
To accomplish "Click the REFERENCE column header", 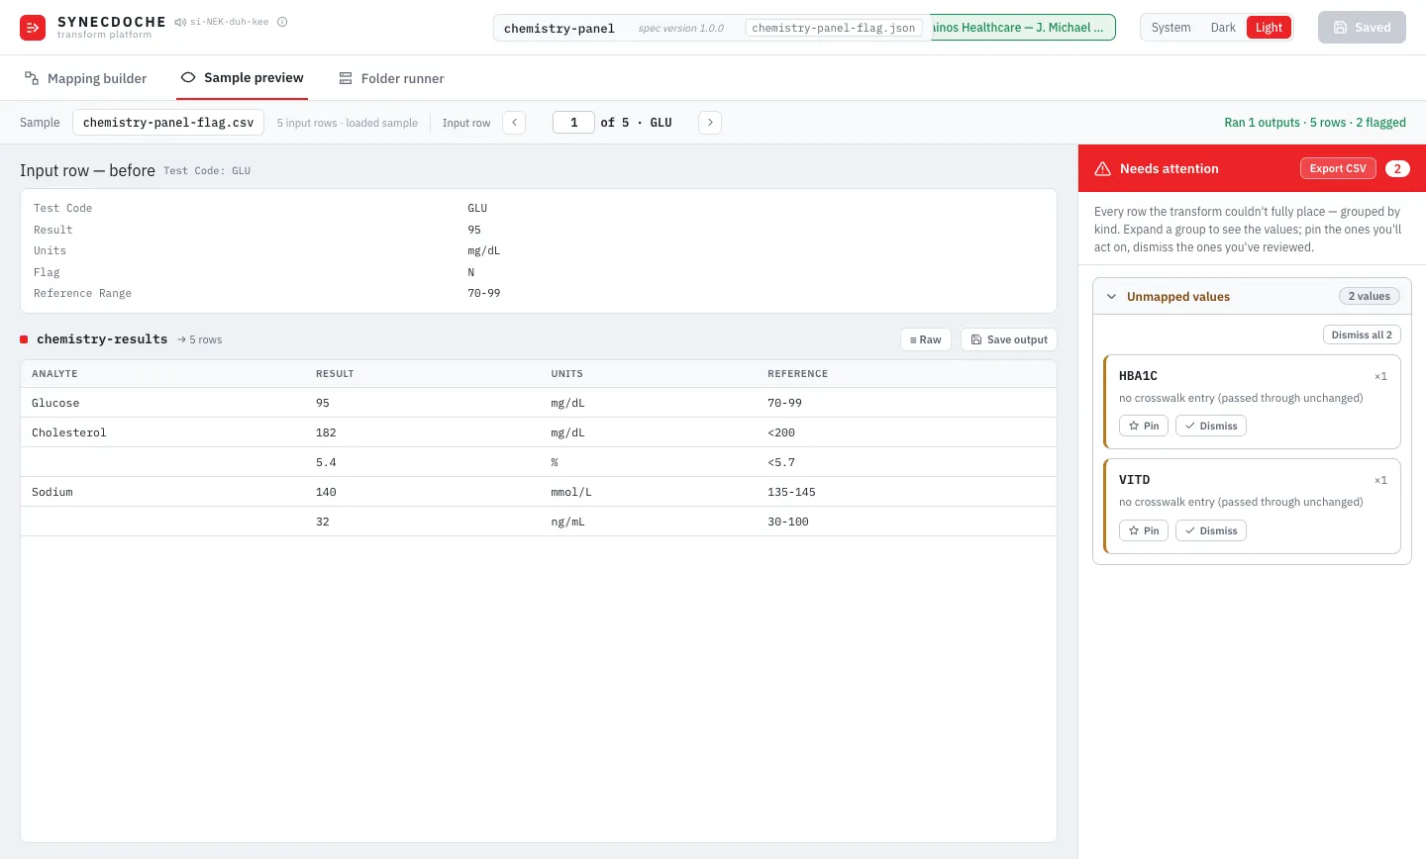I will [x=798, y=374].
